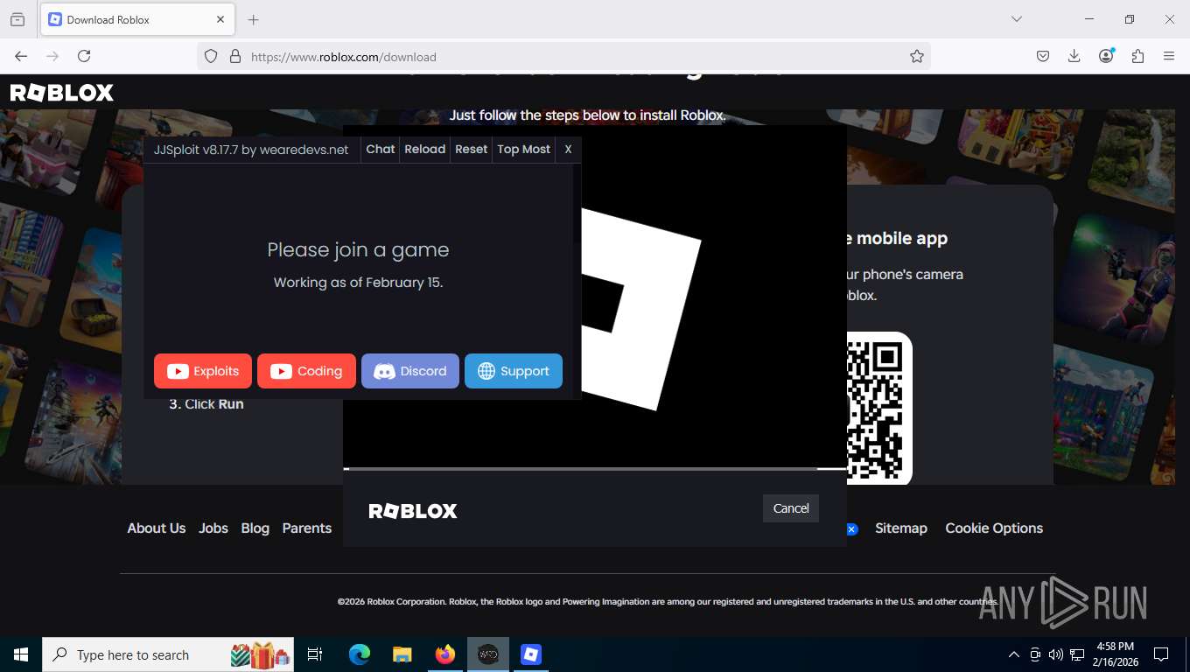1190x672 pixels.
Task: Close JJSploit with its X button
Action: pyautogui.click(x=568, y=149)
